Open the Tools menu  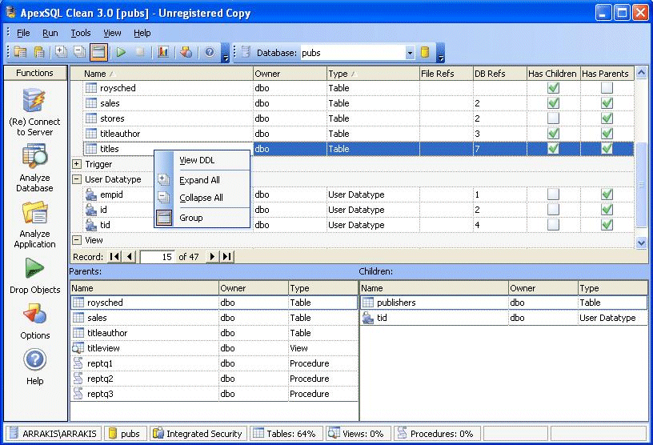(x=80, y=33)
